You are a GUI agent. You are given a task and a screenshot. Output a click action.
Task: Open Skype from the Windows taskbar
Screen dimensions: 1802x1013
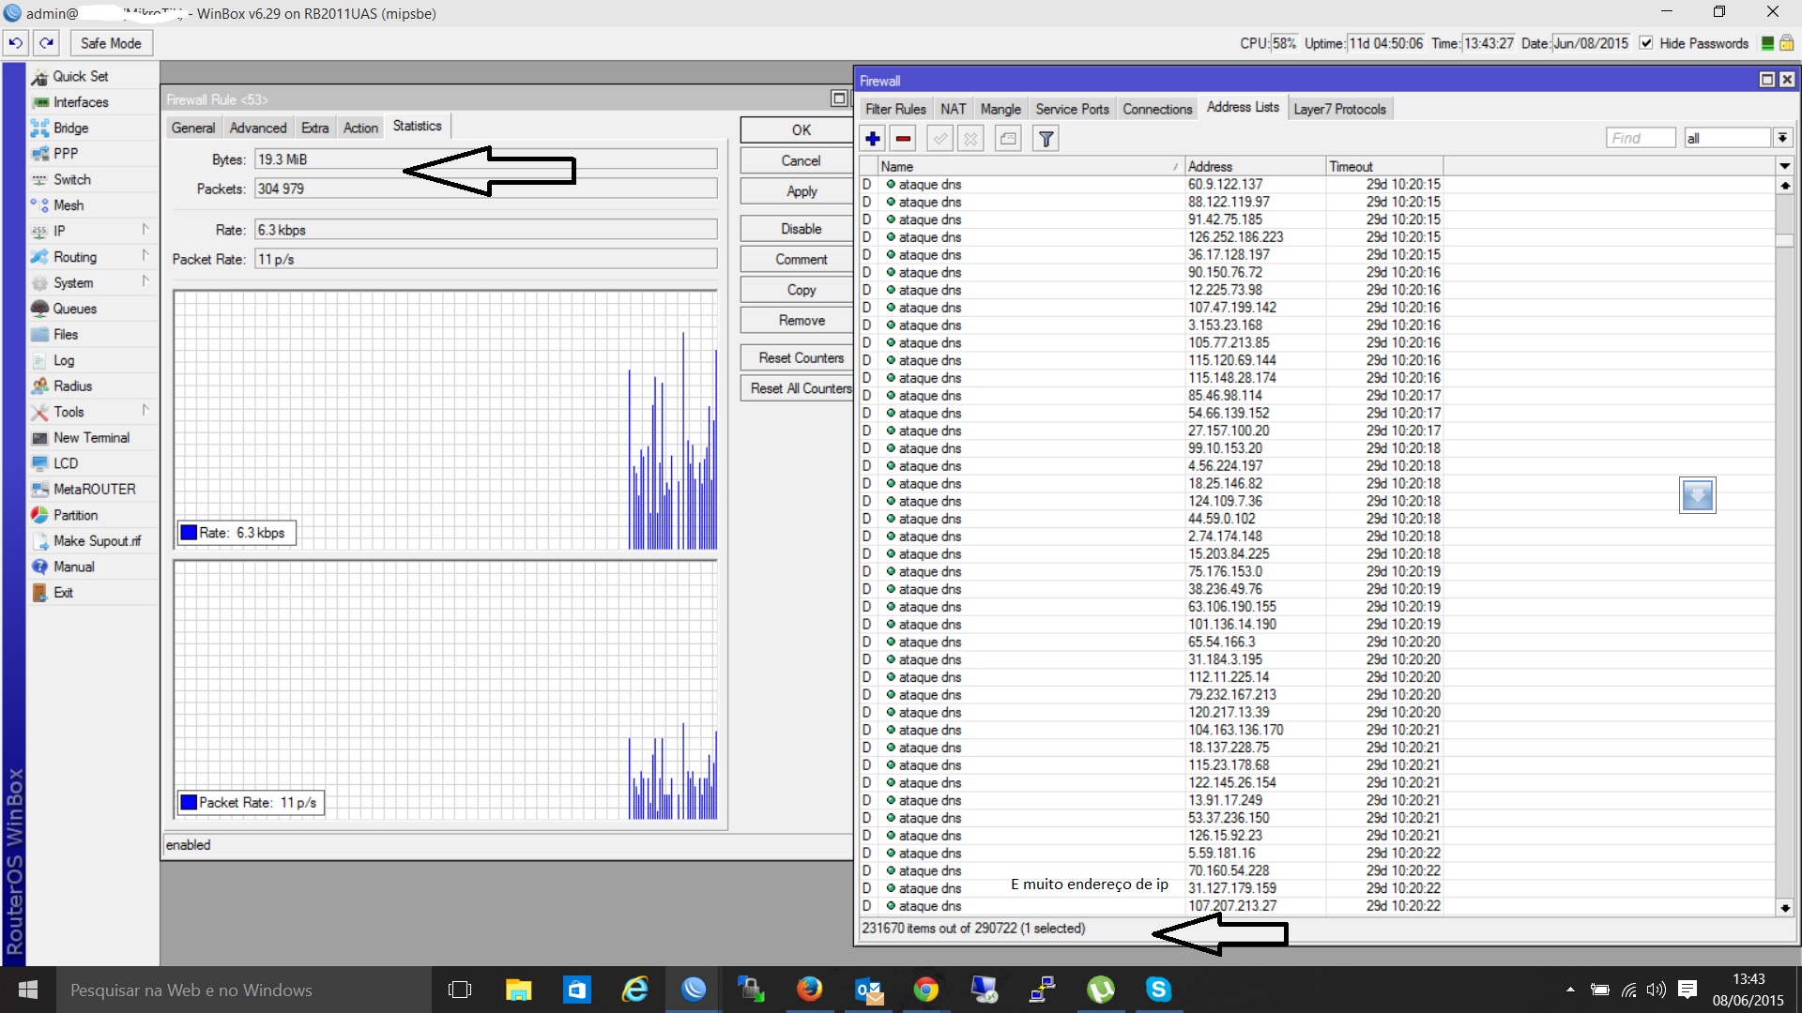1158,990
